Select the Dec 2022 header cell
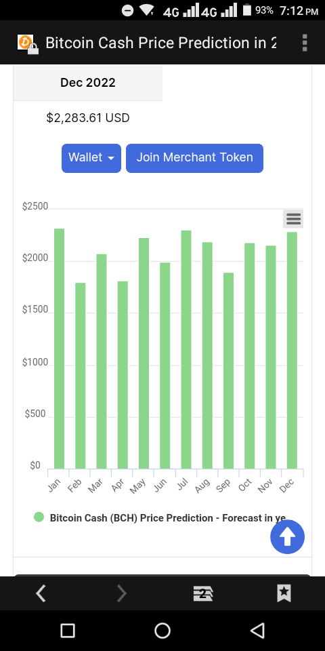 coord(88,83)
